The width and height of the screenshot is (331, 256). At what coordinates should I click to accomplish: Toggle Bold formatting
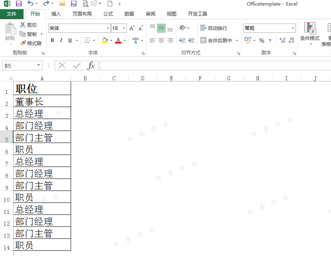point(52,40)
